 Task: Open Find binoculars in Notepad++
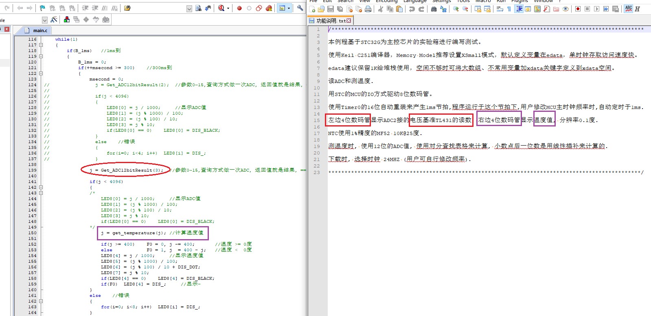(x=434, y=9)
